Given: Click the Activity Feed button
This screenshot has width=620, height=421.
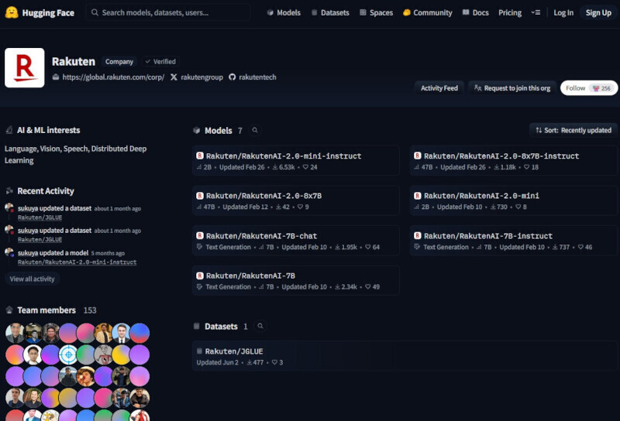Looking at the screenshot, I should pyautogui.click(x=439, y=88).
